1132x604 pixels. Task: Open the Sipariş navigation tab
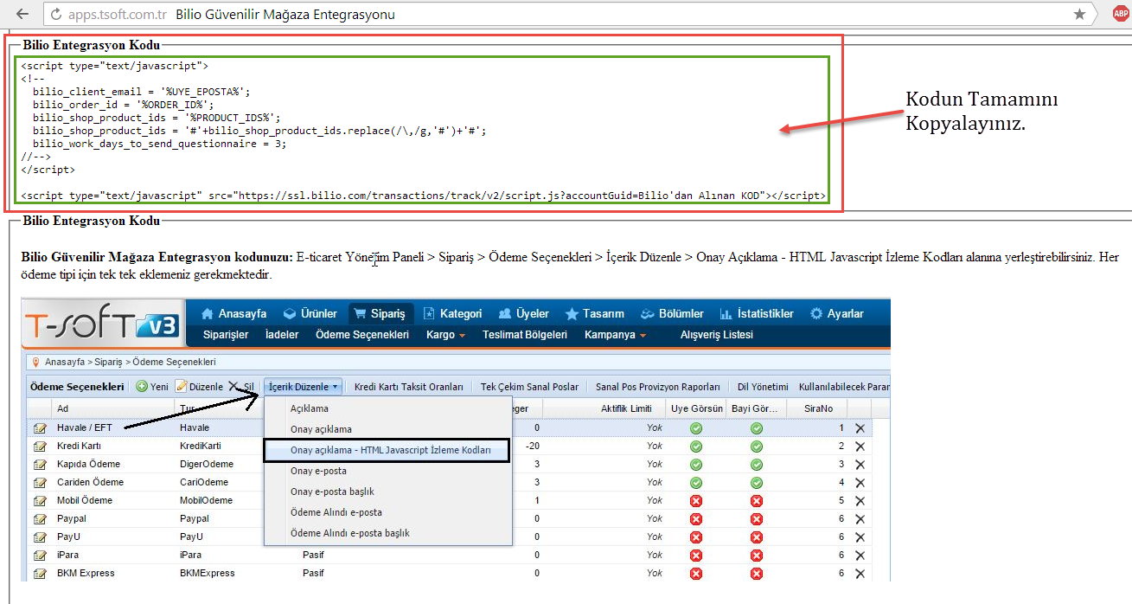[381, 313]
